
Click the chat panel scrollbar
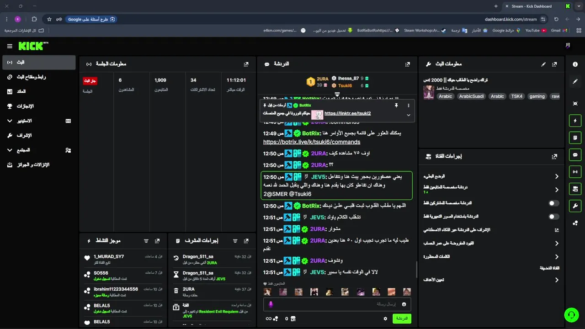coord(416,270)
